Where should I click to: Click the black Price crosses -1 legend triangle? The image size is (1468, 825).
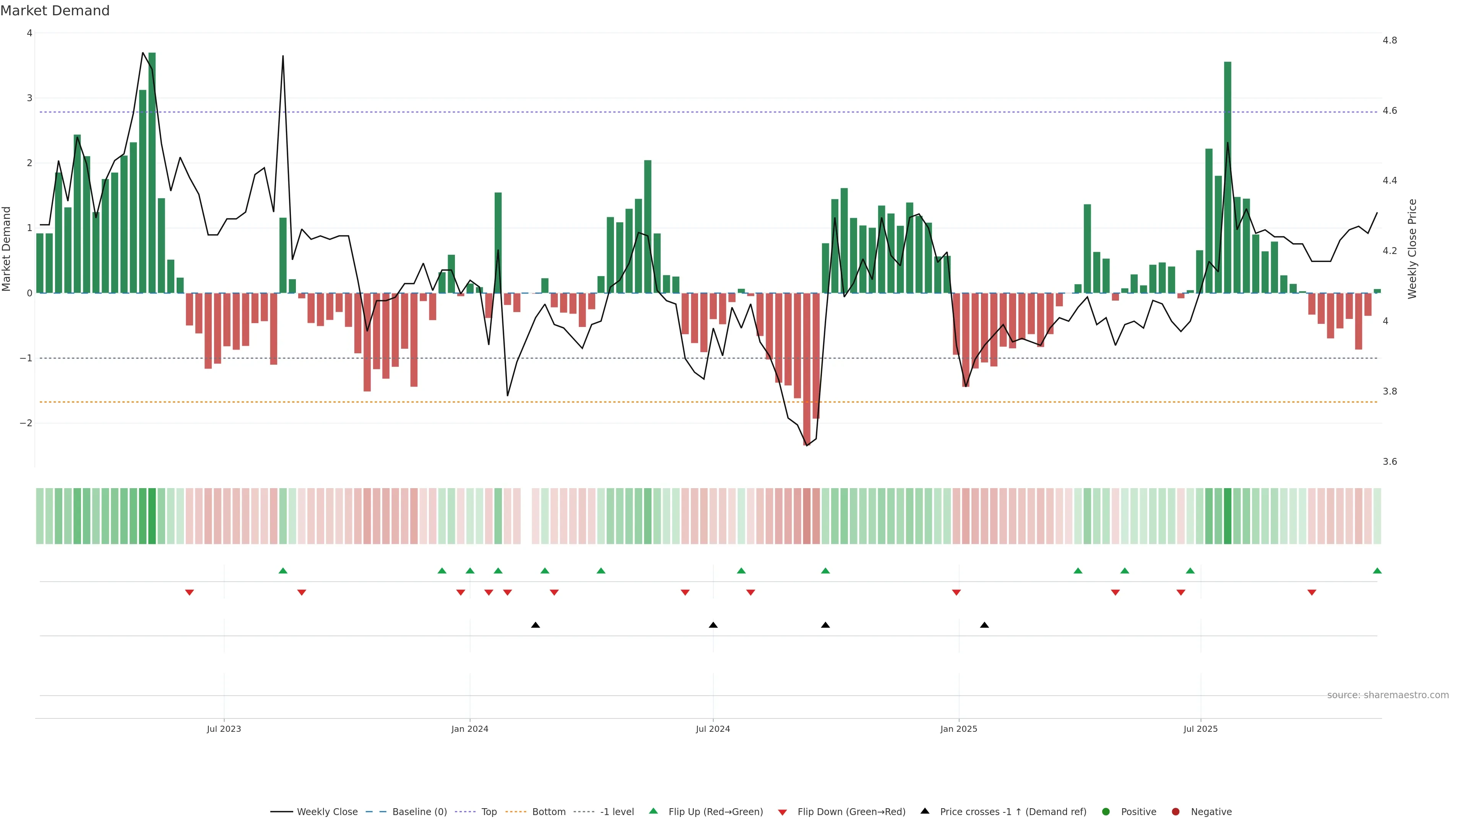point(925,811)
